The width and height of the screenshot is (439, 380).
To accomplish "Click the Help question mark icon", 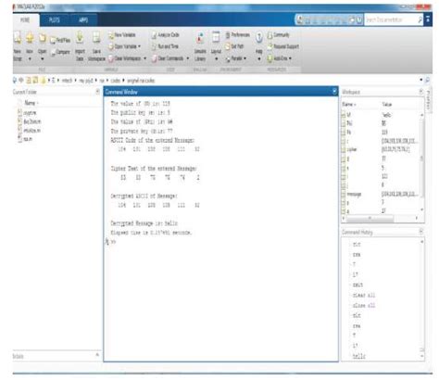I will pyautogui.click(x=259, y=38).
